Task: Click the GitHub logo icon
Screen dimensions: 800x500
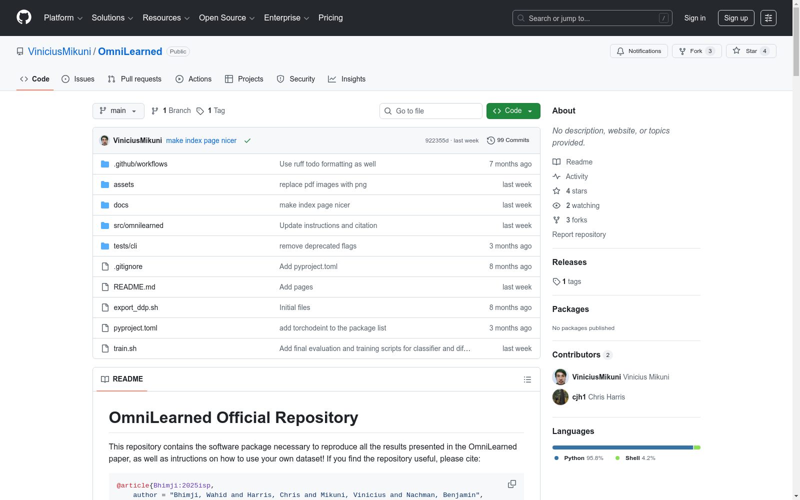Action: [x=24, y=17]
